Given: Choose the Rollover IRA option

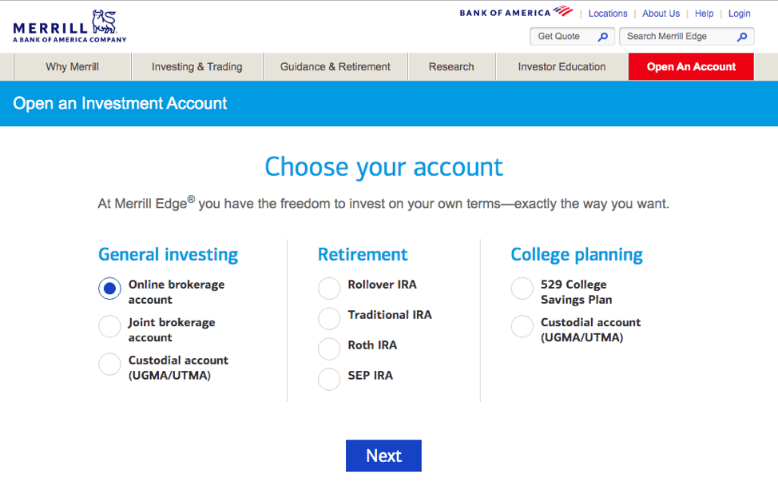Looking at the screenshot, I should tap(329, 288).
